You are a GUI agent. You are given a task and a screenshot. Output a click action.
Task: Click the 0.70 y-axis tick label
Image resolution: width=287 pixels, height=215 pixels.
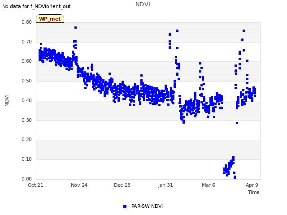pyautogui.click(x=27, y=42)
